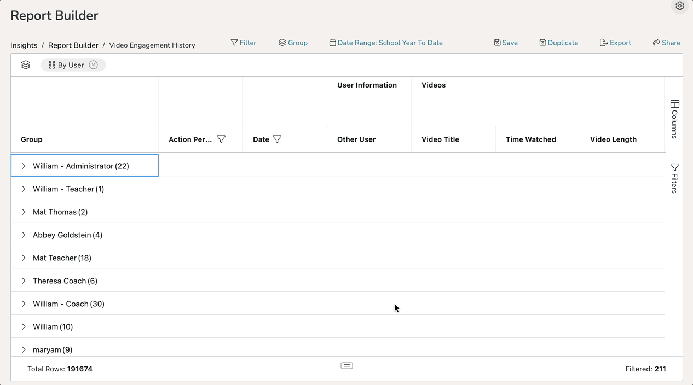
Task: Open the Columns side panel
Action: click(x=674, y=119)
